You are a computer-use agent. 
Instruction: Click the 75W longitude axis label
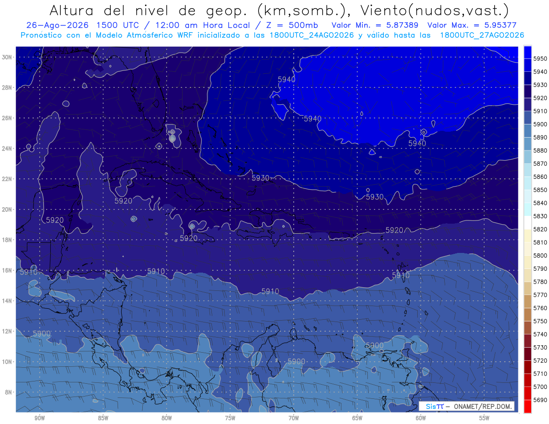[230, 418]
